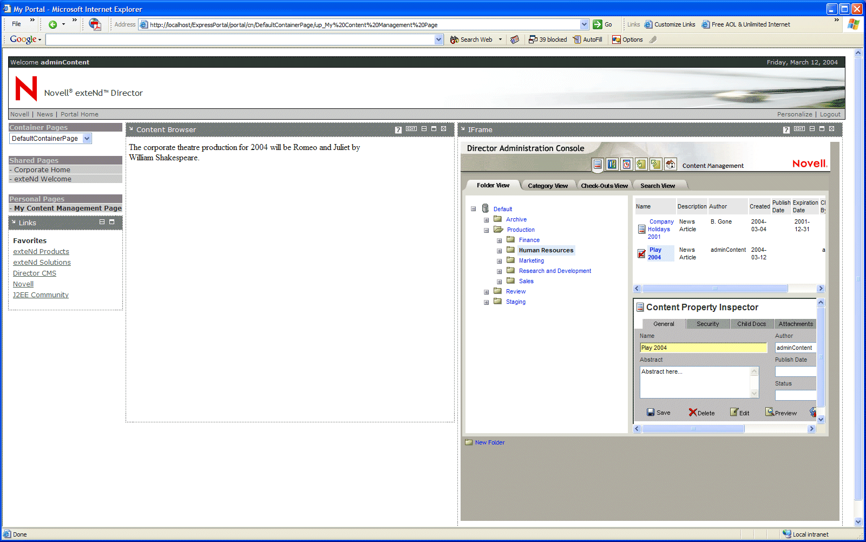Click the browser Back button
The height and width of the screenshot is (542, 866).
click(x=53, y=24)
